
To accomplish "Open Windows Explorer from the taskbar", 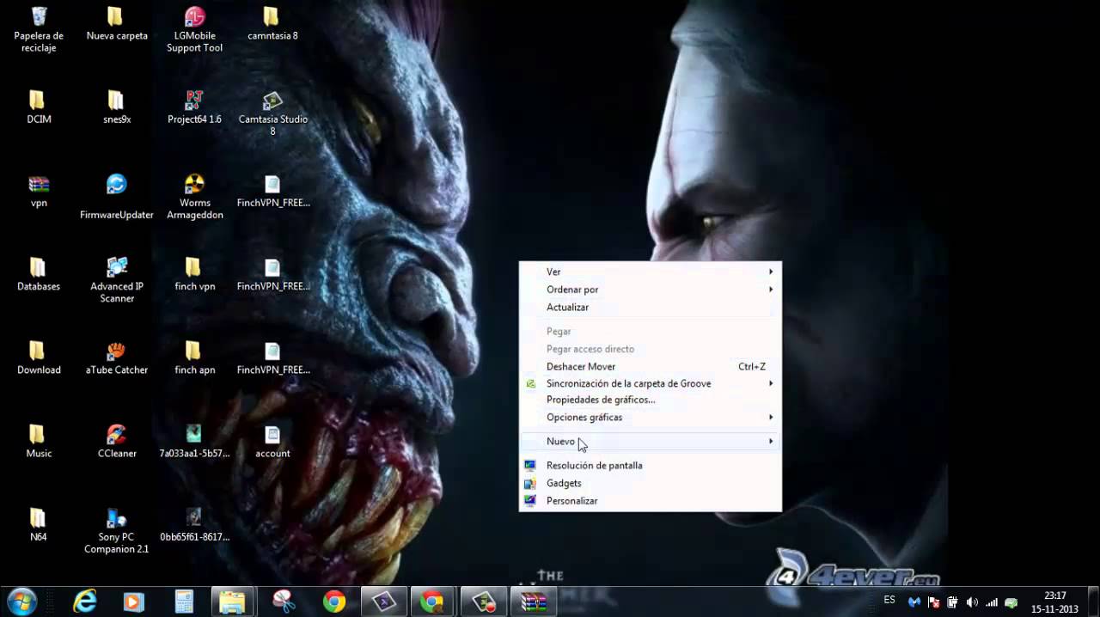I will tap(232, 602).
